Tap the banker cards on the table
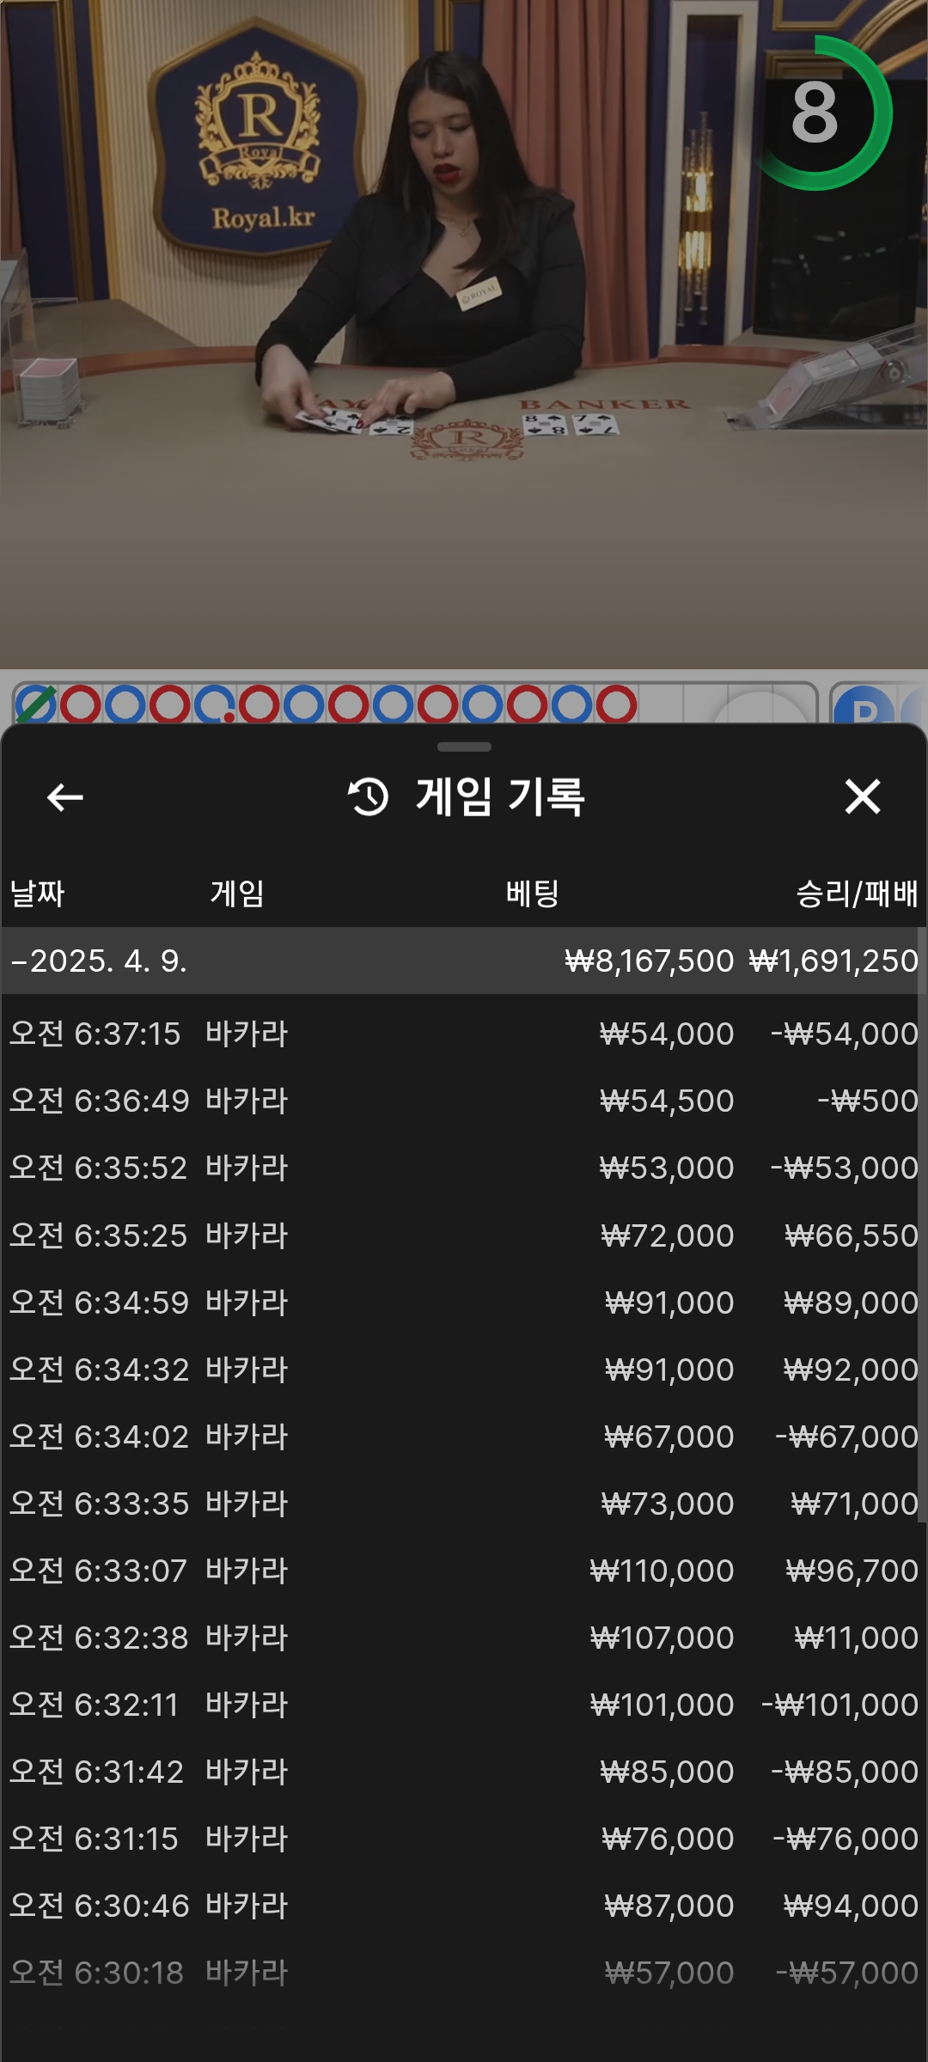 click(570, 424)
